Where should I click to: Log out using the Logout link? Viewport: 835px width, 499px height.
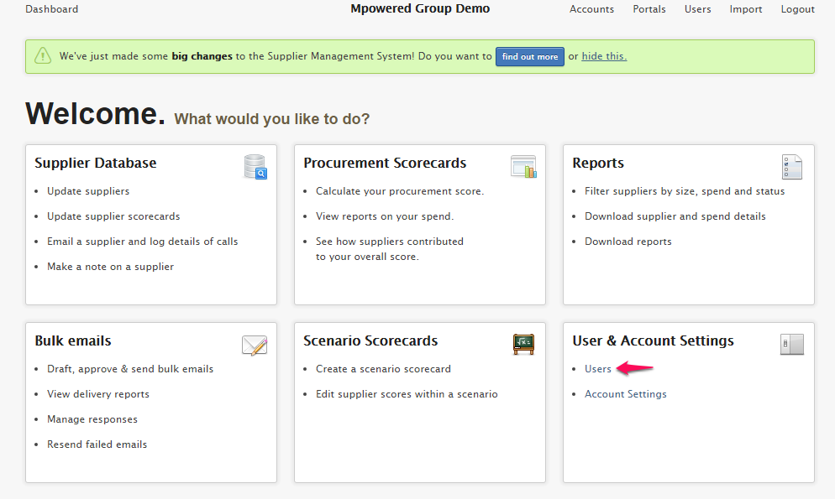[x=798, y=9]
